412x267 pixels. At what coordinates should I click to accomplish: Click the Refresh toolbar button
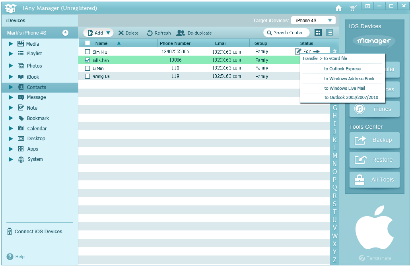tap(159, 33)
